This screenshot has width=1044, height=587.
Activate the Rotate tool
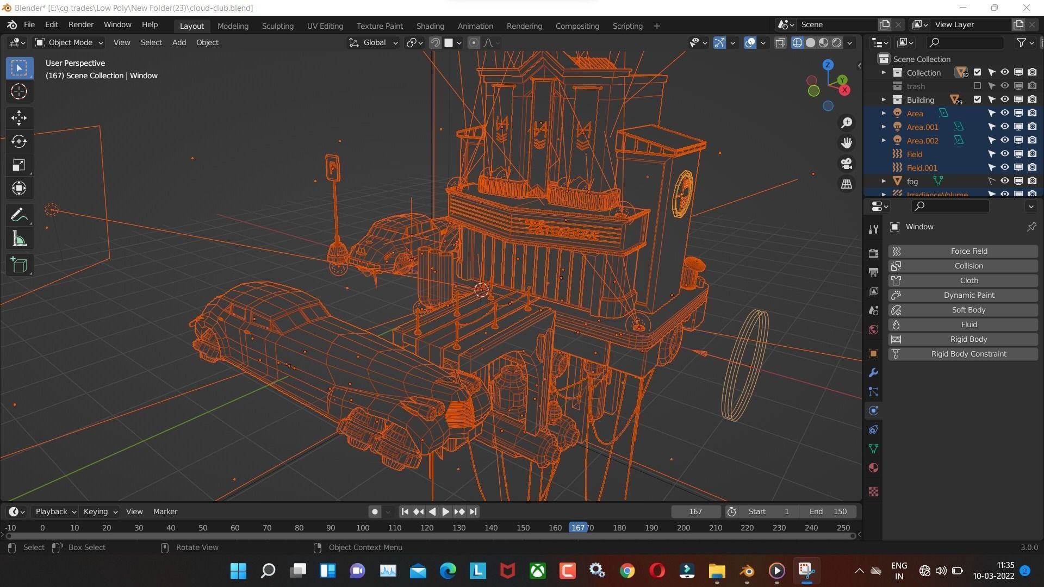coord(19,141)
